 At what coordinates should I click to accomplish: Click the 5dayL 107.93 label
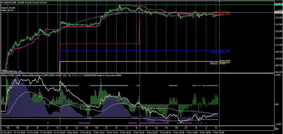click(x=7, y=10)
